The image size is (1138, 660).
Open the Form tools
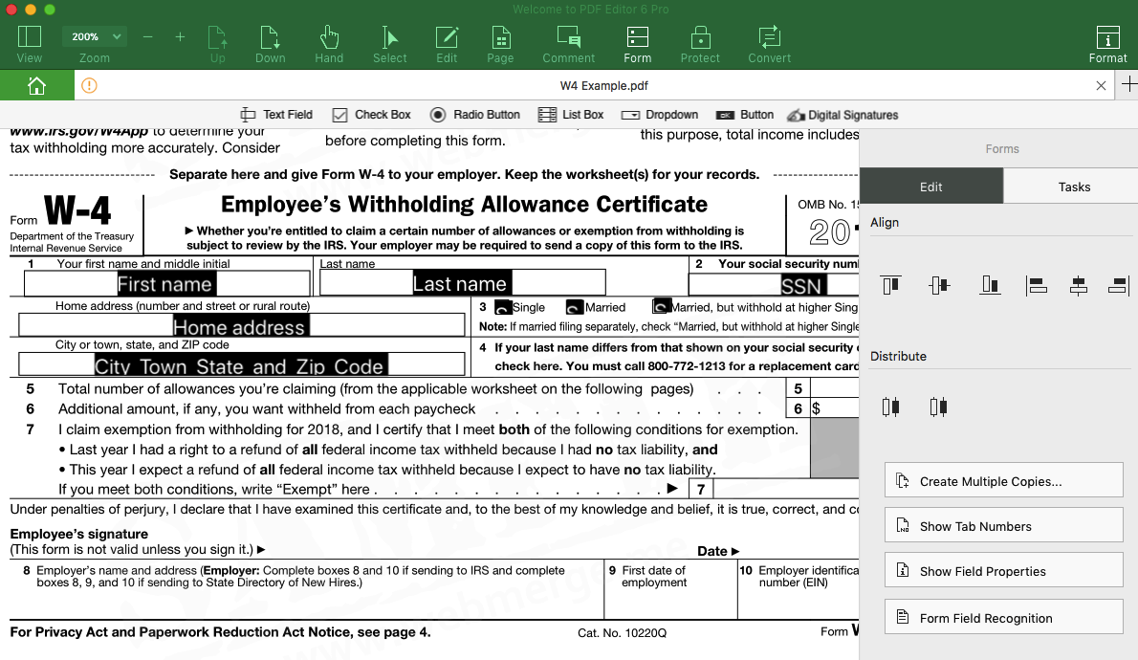tap(637, 44)
